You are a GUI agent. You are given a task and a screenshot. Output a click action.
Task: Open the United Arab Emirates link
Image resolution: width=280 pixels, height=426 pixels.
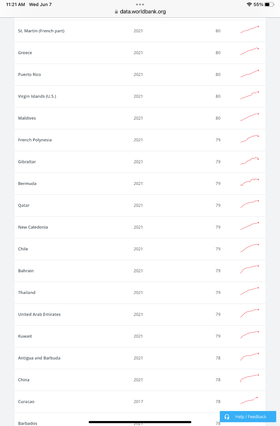(39, 315)
